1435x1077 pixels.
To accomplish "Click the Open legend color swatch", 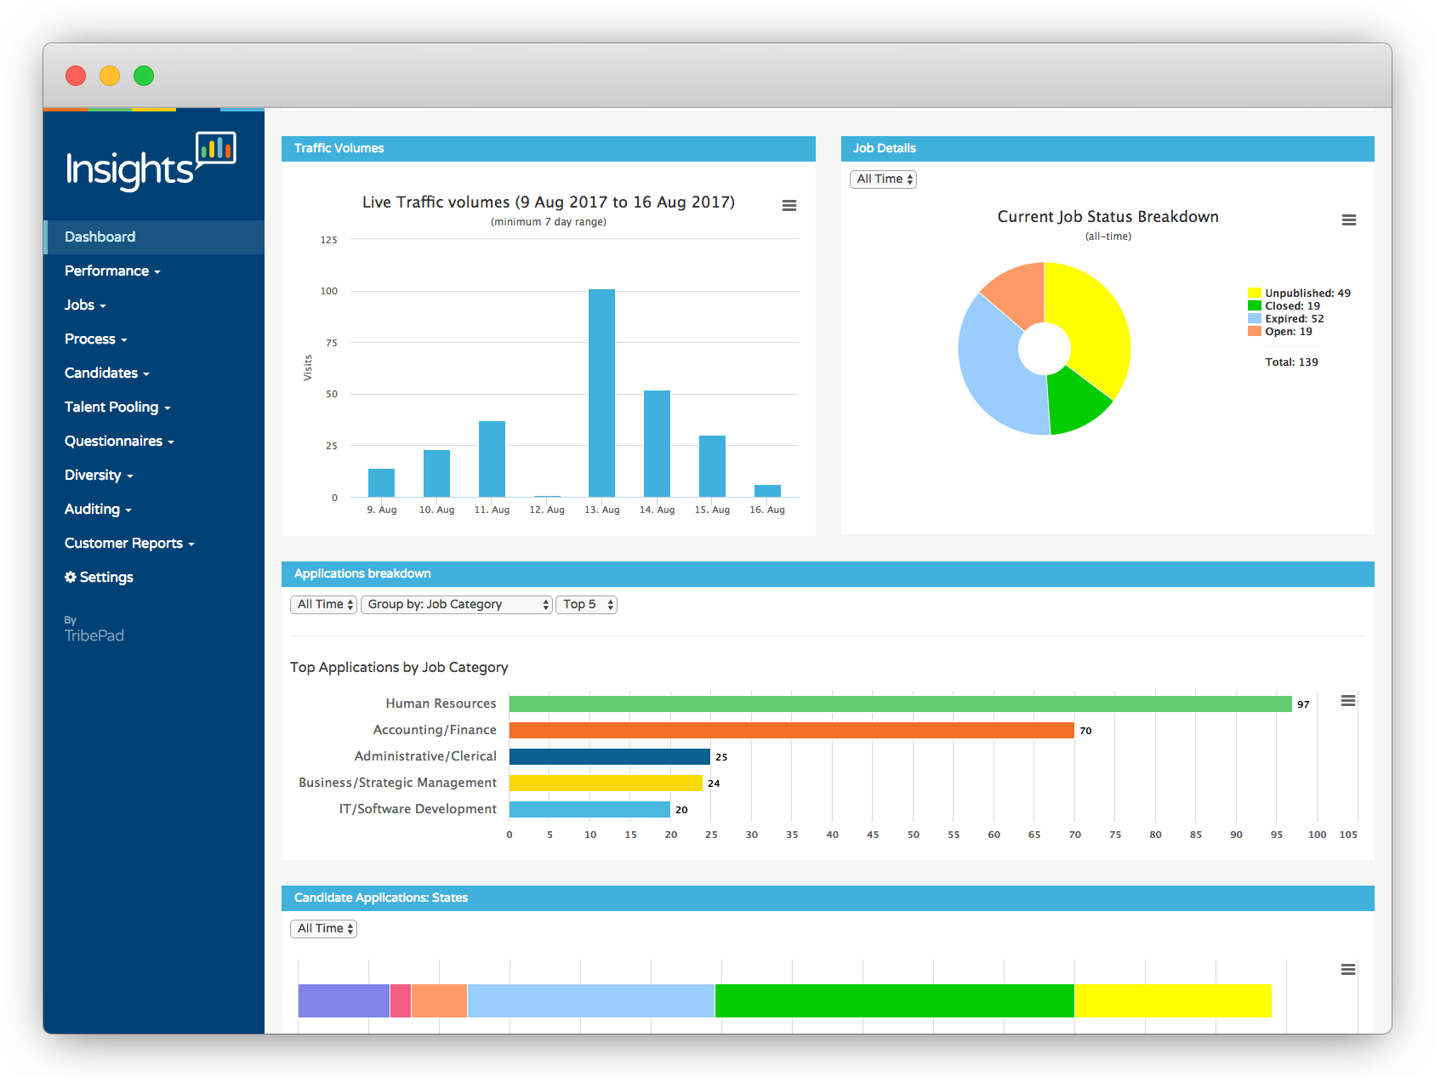I will [1254, 332].
